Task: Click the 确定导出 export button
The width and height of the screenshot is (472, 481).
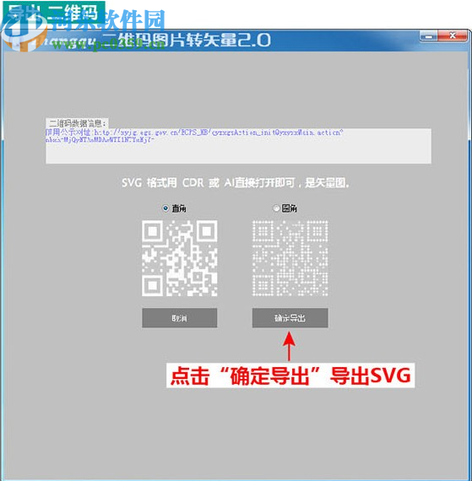Action: click(290, 318)
